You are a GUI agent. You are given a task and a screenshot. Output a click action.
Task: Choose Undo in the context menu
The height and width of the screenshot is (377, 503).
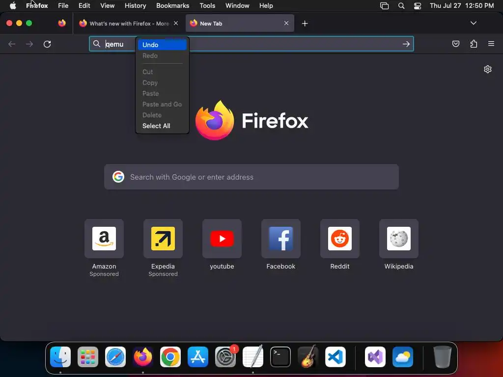pyautogui.click(x=162, y=45)
